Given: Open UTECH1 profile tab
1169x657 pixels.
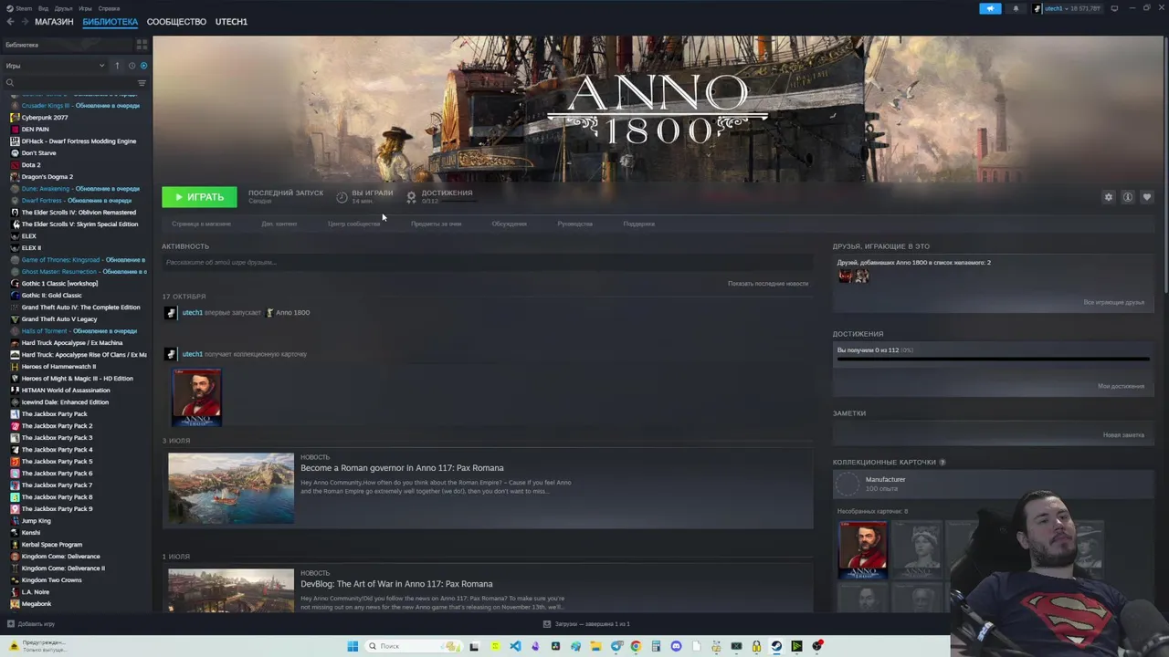Looking at the screenshot, I should point(231,22).
